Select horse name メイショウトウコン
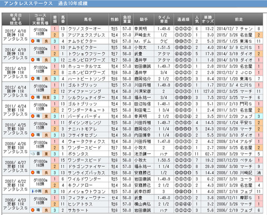This screenshot has height=215, width=267. (87, 191)
